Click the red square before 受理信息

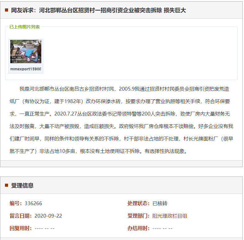pyautogui.click(x=7, y=186)
